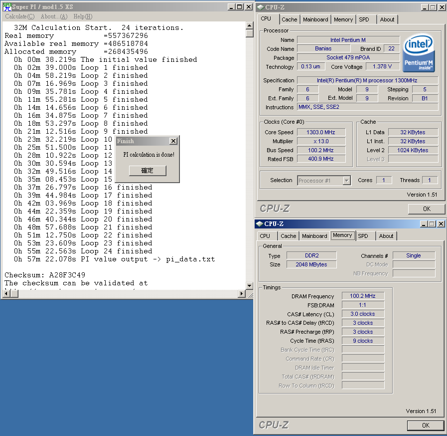447x436 pixels.
Task: Click the 'Socket 479 mPGA' Package value
Action: point(348,57)
